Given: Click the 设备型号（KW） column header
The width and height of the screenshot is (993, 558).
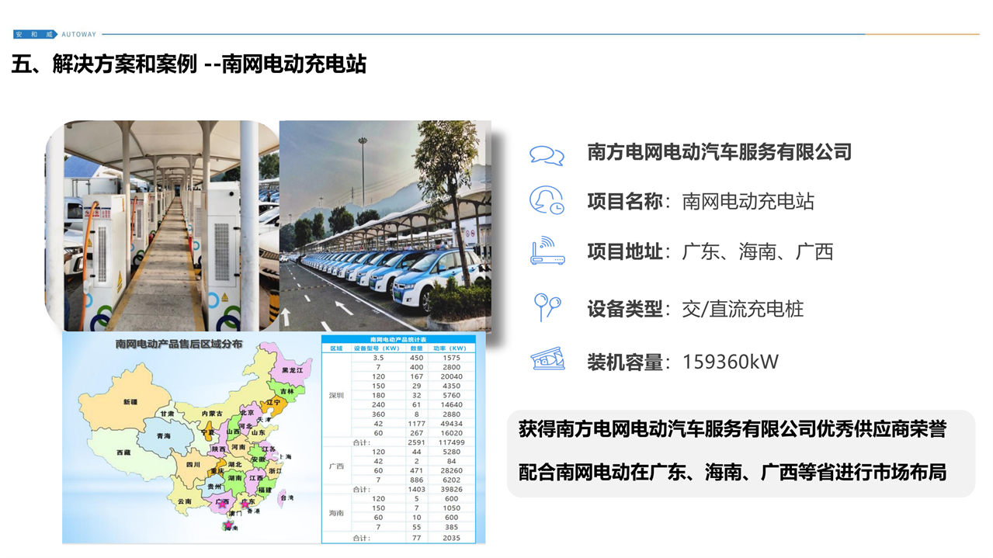Looking at the screenshot, I should [x=378, y=348].
